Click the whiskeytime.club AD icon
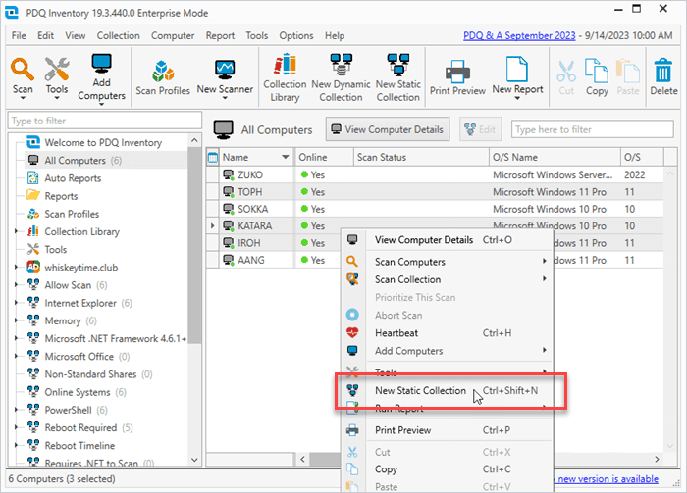 pos(33,267)
